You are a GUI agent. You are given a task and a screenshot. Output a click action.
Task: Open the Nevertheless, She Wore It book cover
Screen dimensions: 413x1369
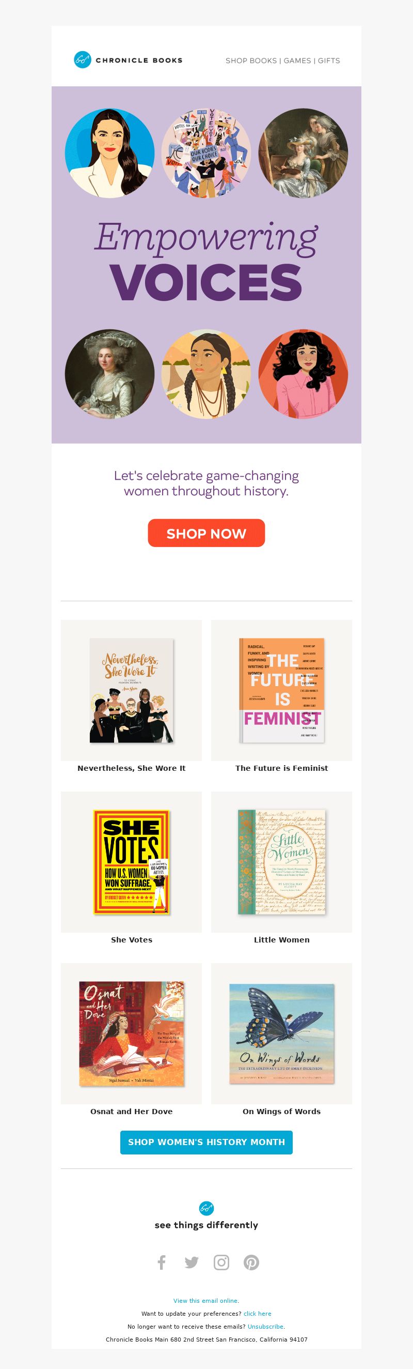(132, 690)
